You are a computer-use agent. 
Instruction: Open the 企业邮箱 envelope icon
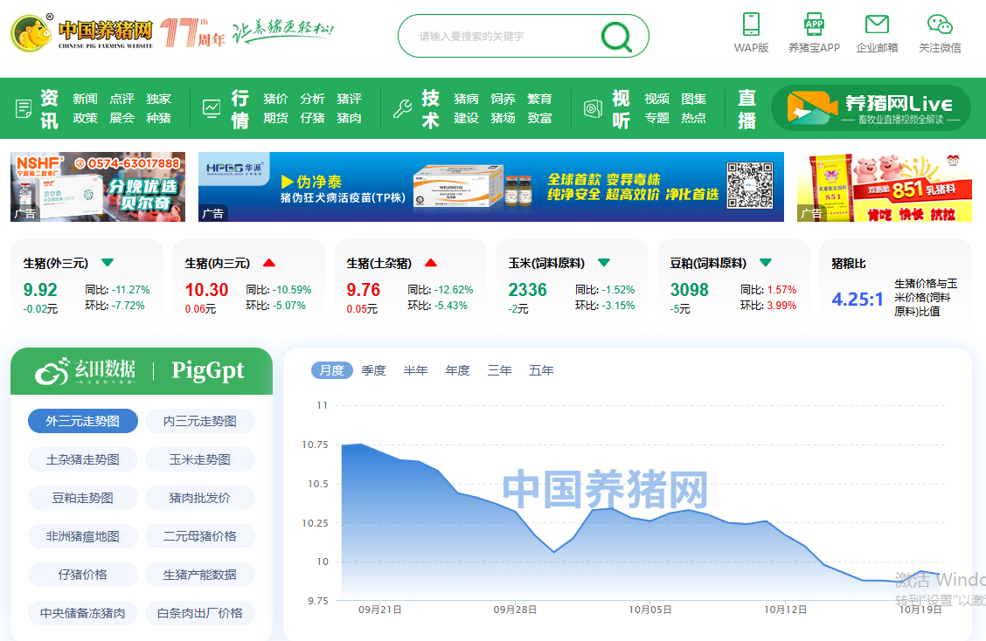(x=877, y=24)
